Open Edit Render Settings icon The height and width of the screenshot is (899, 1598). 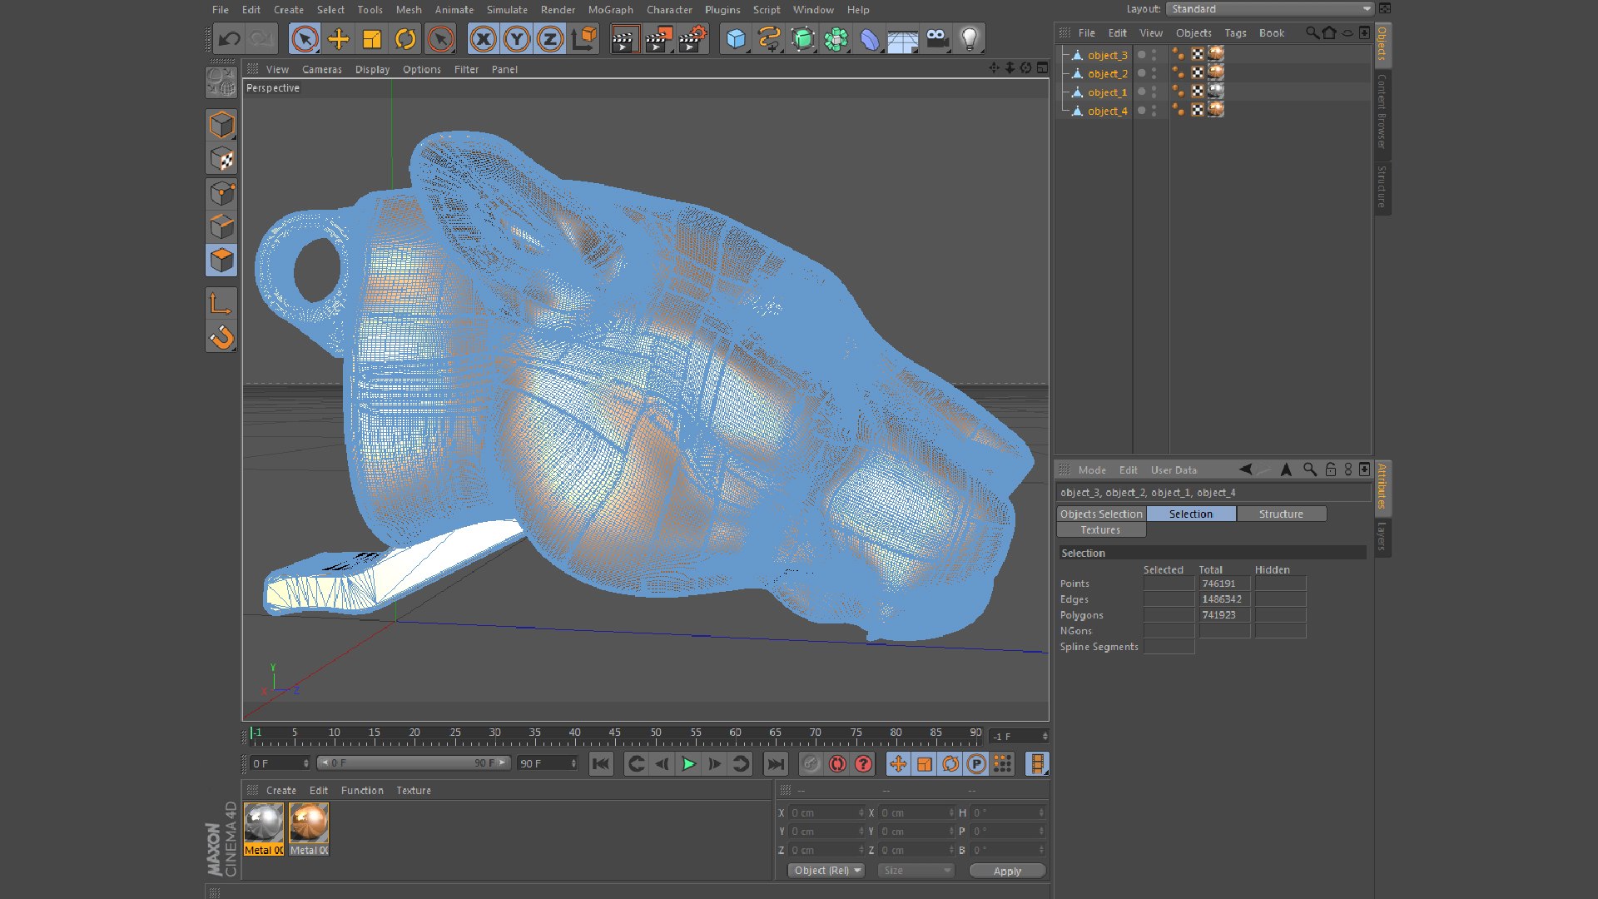692,39
